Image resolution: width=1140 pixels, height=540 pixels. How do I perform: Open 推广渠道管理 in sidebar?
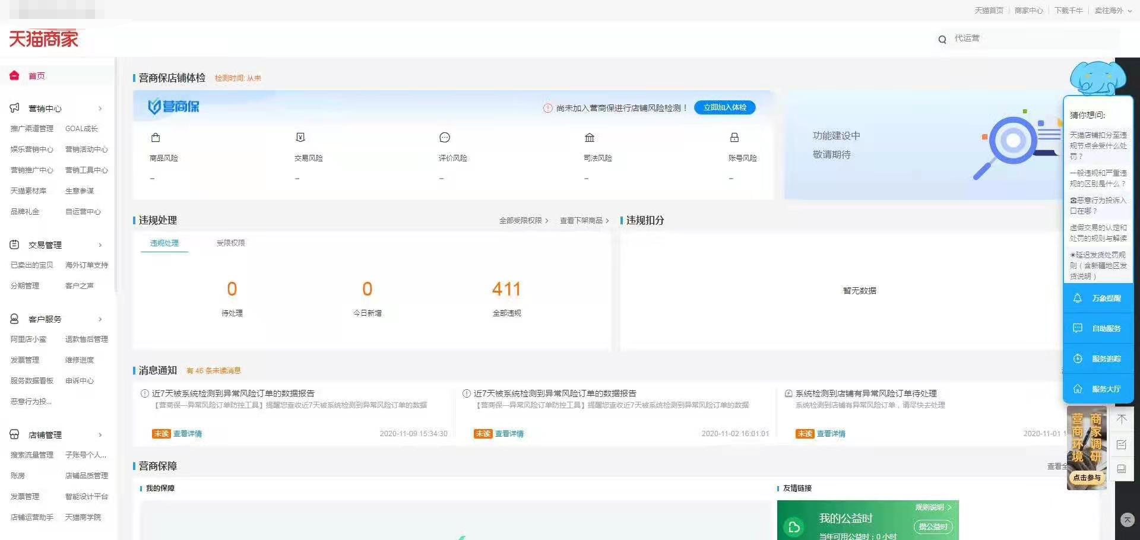pyautogui.click(x=32, y=129)
